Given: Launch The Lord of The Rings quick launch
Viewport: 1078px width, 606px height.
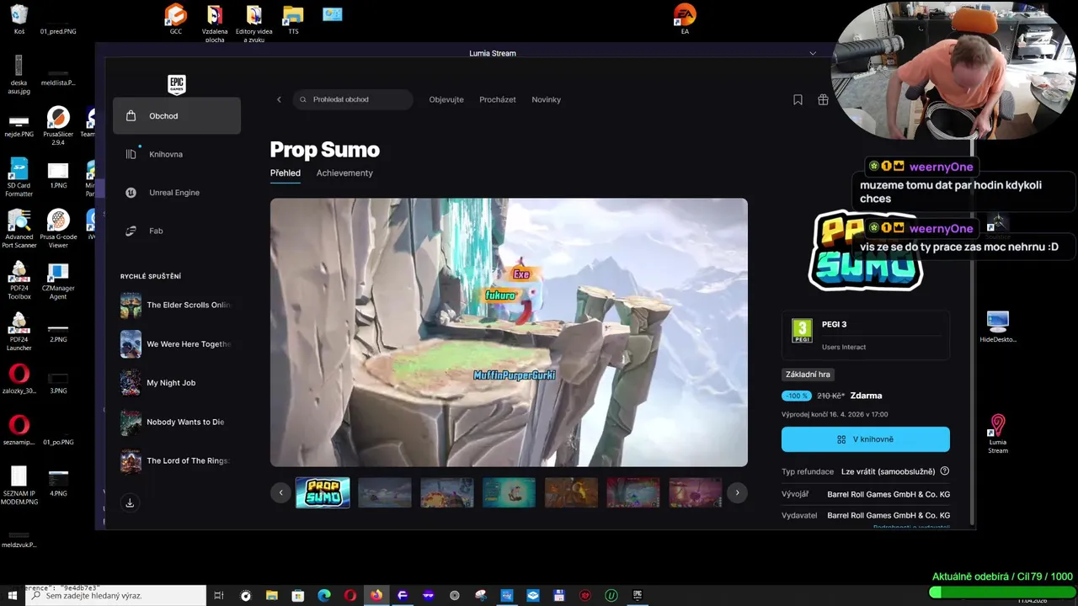Looking at the screenshot, I should [x=177, y=460].
